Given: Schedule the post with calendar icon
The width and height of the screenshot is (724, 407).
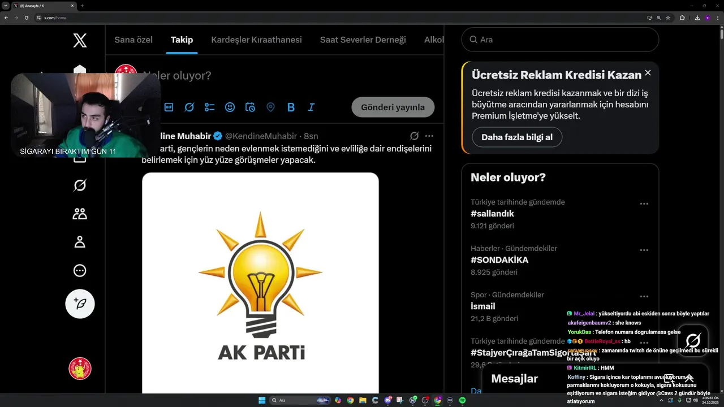Looking at the screenshot, I should 250,107.
